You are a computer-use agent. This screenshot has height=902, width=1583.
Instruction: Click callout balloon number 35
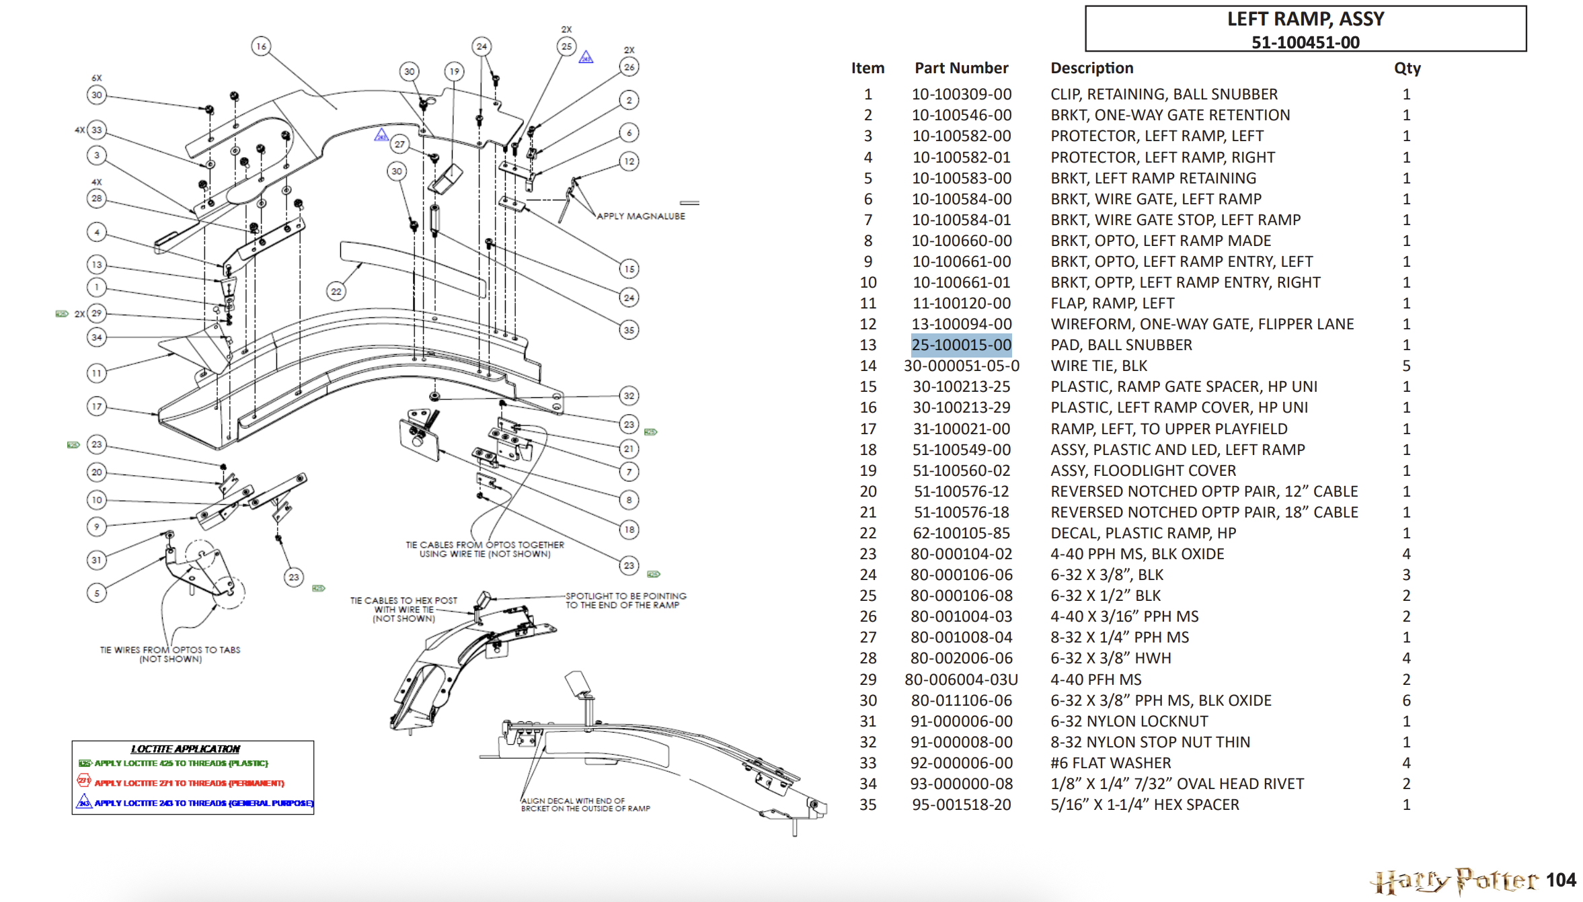pyautogui.click(x=629, y=329)
